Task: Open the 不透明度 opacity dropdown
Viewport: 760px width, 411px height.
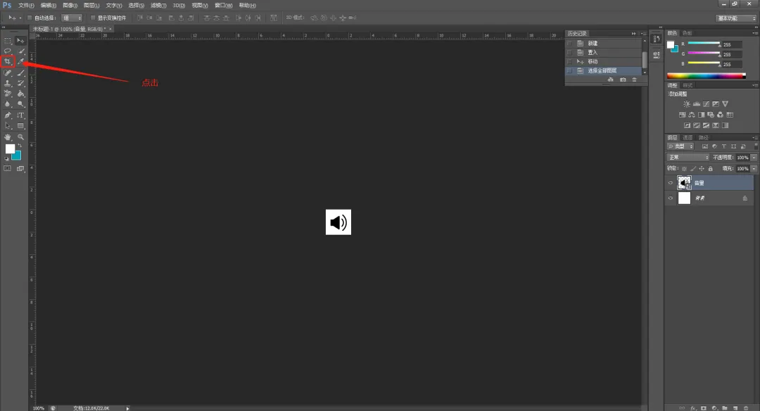Action: click(x=753, y=158)
